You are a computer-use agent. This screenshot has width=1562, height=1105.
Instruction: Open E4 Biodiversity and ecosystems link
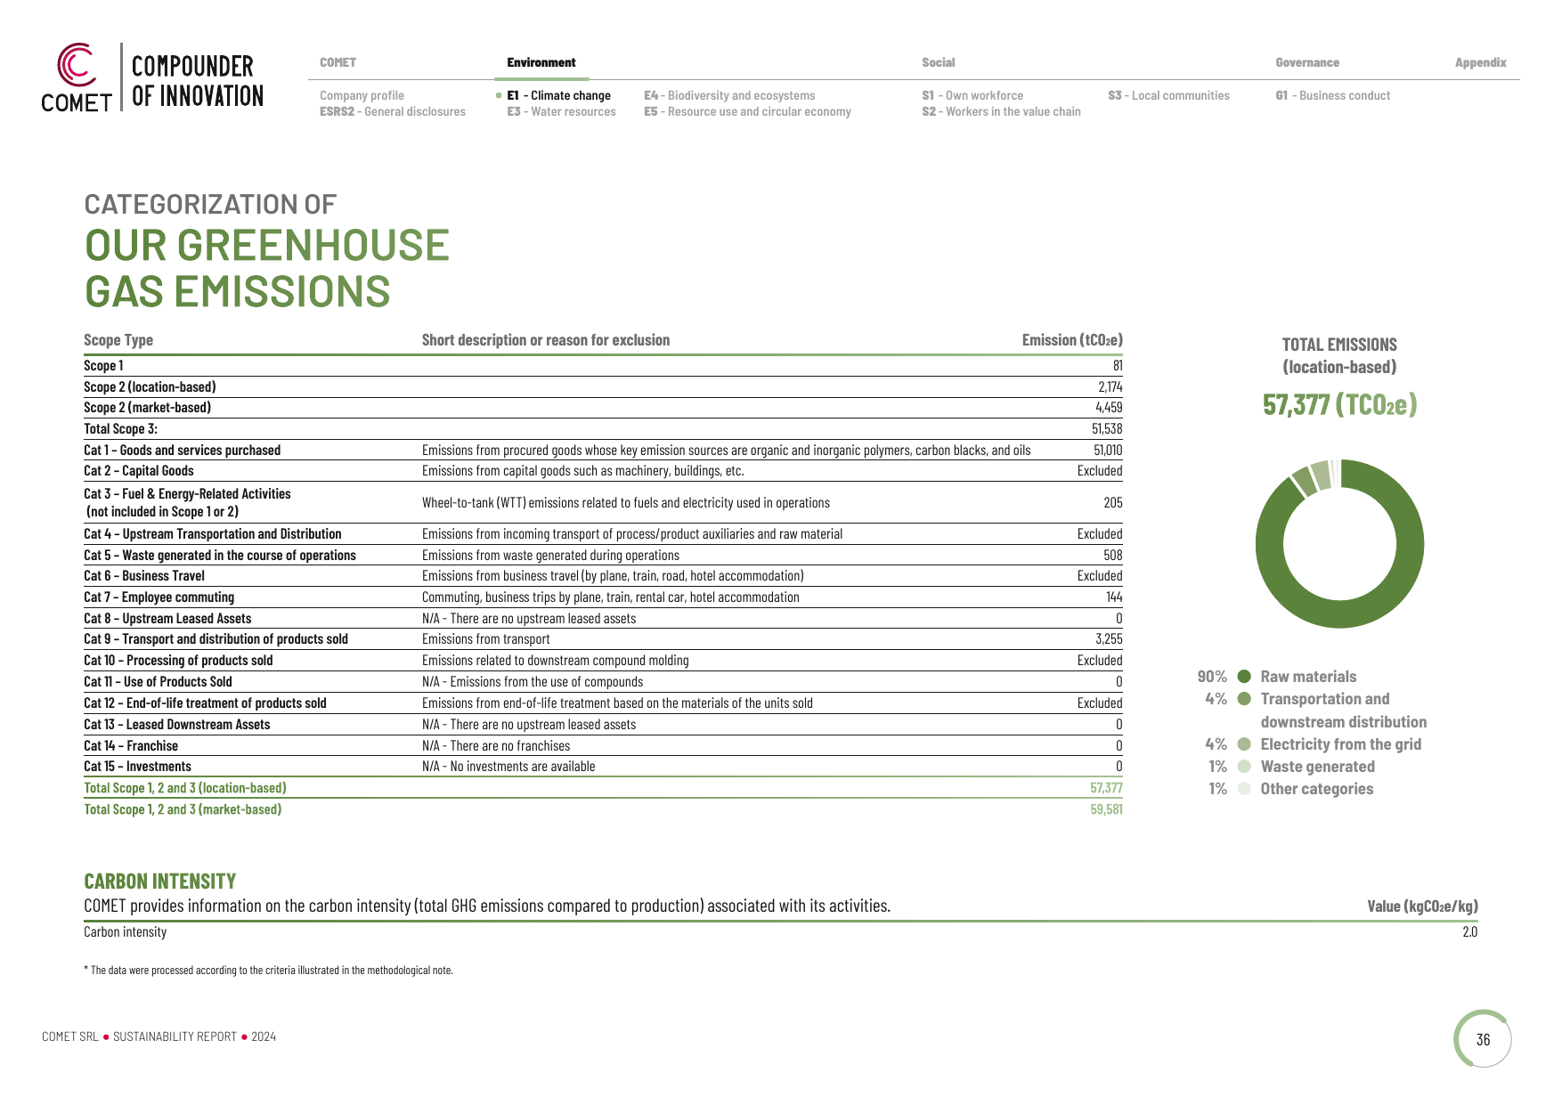(x=729, y=95)
